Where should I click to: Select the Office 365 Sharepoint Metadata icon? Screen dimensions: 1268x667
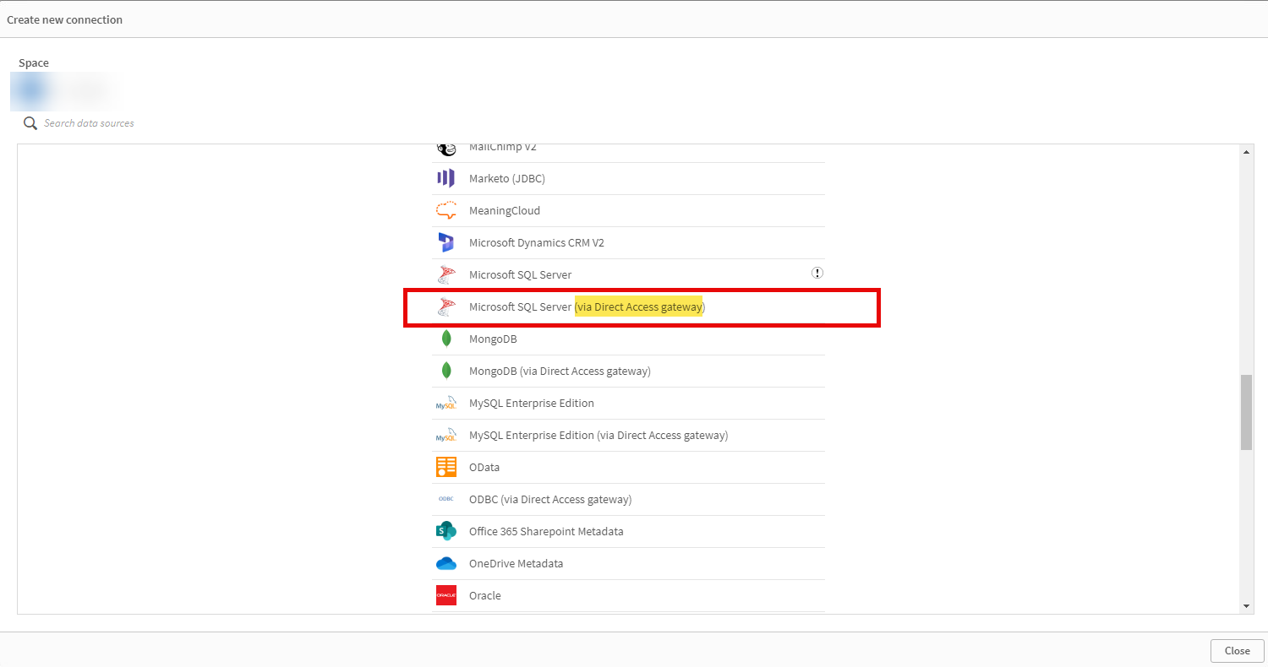[445, 531]
